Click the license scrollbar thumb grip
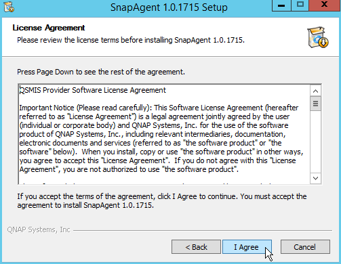The height and width of the screenshot is (264, 341). (x=316, y=104)
